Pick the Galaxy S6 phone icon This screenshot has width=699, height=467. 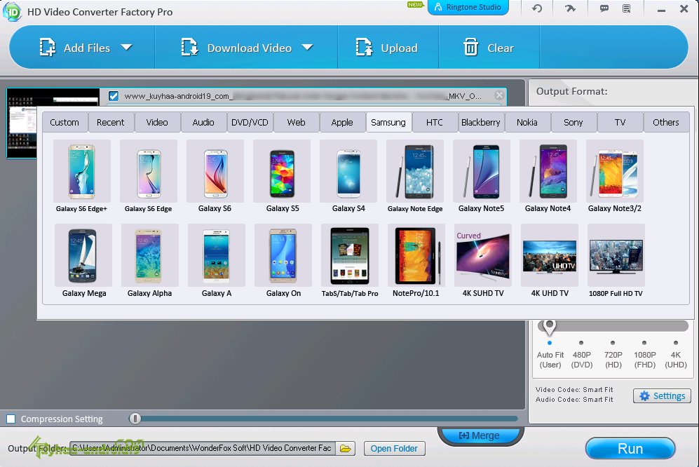click(215, 171)
